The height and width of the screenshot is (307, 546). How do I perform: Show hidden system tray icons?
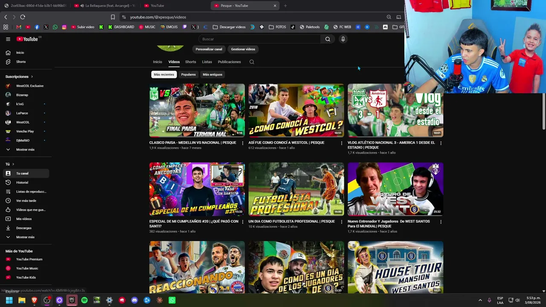[480, 300]
